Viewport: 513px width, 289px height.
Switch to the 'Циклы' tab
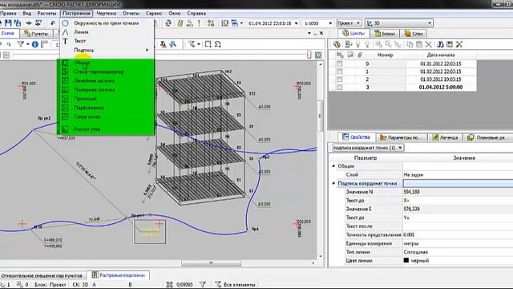[x=353, y=34]
